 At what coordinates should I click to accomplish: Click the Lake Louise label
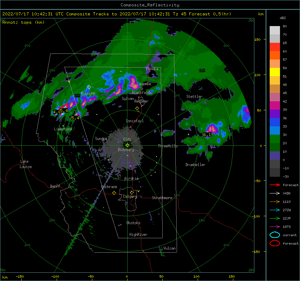26,164
